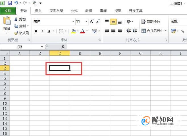Viewport: 187px width, 136px height.
Task: Click the 自动换行 wrap text button
Action: point(151,21)
